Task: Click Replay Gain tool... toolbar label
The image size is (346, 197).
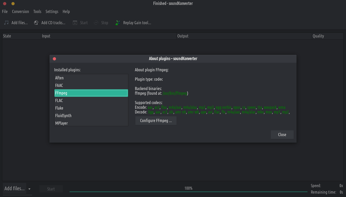Action: click(137, 23)
